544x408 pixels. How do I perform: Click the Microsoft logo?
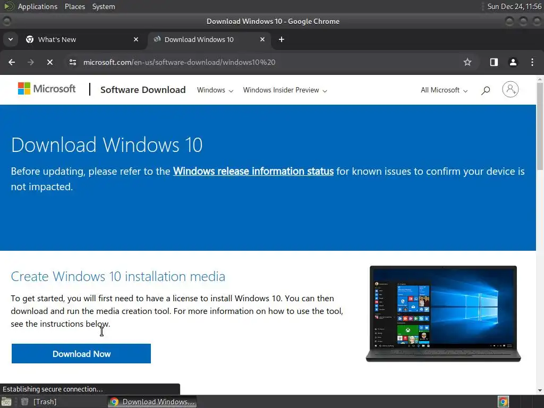47,89
